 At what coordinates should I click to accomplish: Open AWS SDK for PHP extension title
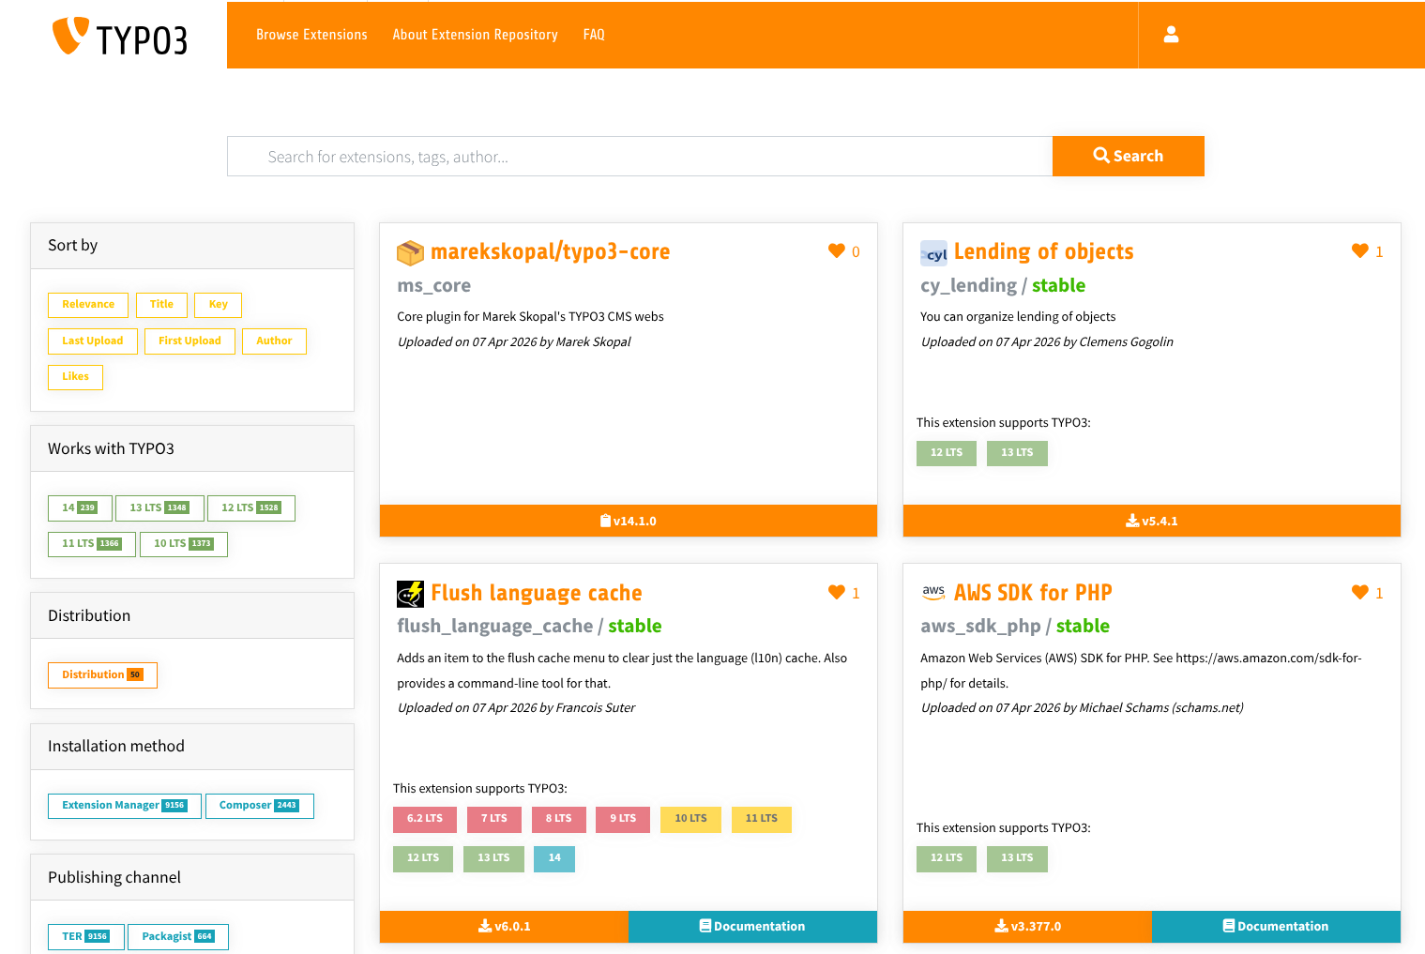click(1033, 593)
